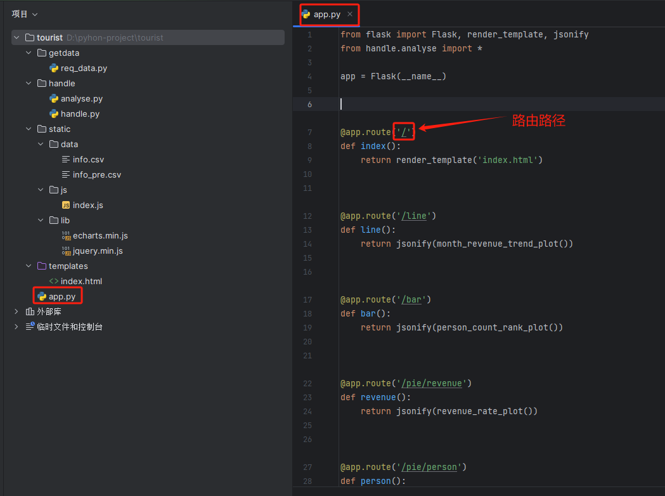The height and width of the screenshot is (496, 665).
Task: Collapse the getdata folder chevron
Action: pos(29,53)
